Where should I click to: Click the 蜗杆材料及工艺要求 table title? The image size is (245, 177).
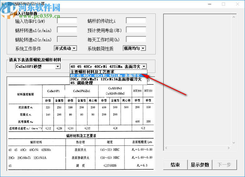coord(81,136)
